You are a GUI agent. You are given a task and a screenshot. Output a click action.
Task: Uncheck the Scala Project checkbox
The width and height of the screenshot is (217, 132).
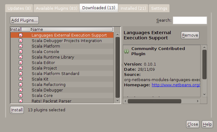click(x=21, y=68)
